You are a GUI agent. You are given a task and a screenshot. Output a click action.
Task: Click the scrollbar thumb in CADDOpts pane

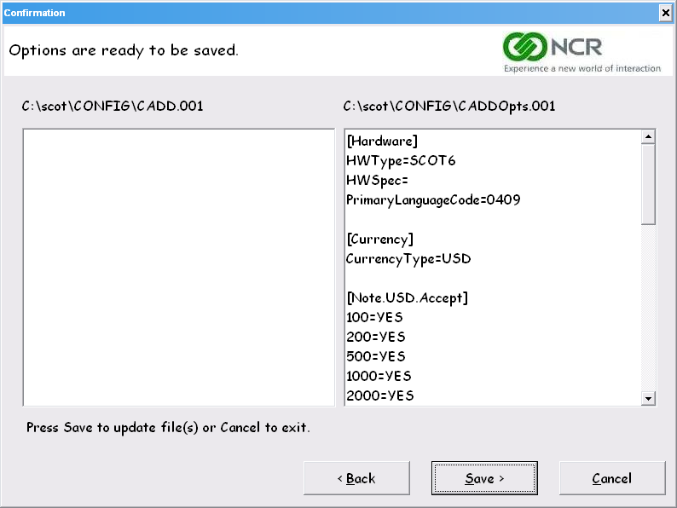648,185
